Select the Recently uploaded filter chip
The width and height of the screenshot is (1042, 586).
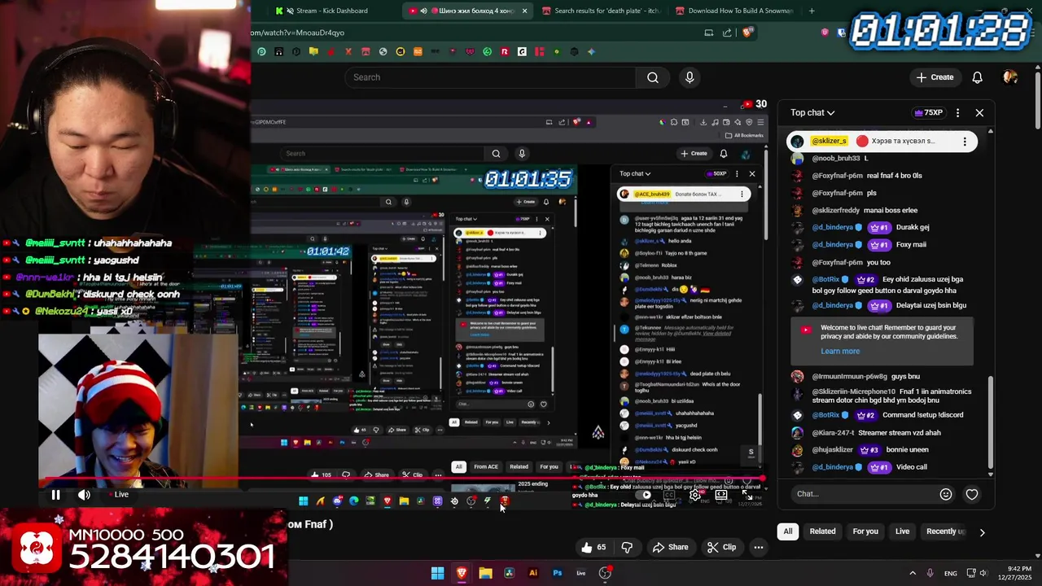tap(944, 531)
